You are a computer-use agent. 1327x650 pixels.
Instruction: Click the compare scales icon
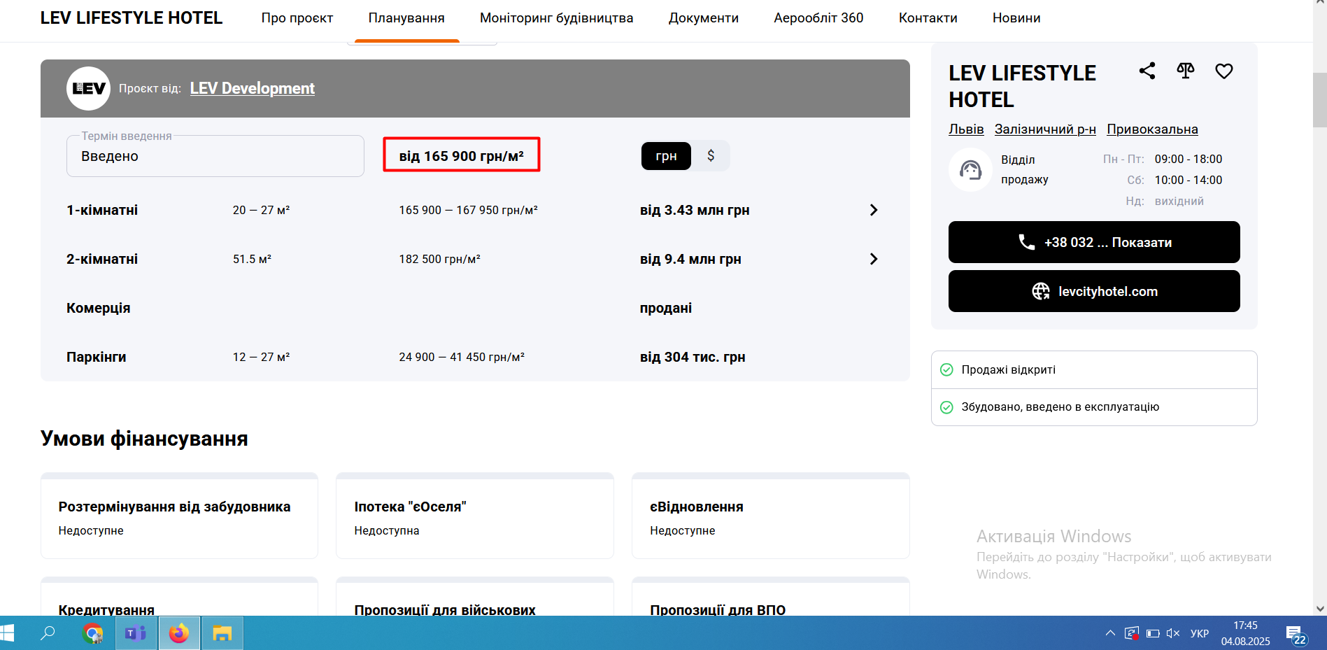click(1186, 71)
